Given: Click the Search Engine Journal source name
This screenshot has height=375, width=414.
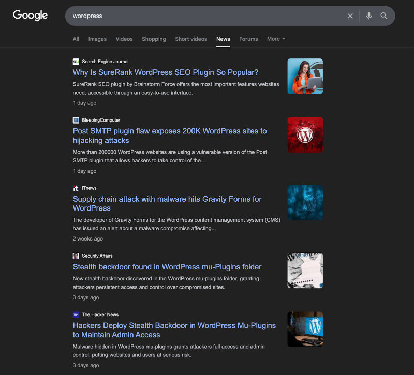Looking at the screenshot, I should 105,62.
